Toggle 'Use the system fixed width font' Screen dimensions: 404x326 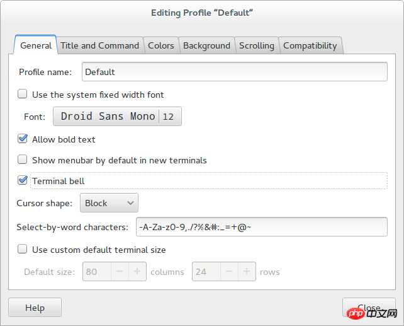click(23, 95)
